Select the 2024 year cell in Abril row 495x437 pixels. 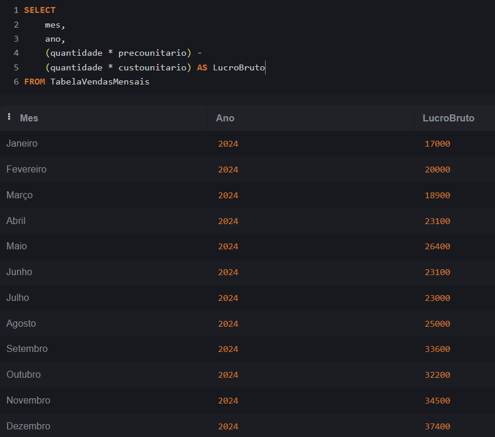pyautogui.click(x=228, y=221)
